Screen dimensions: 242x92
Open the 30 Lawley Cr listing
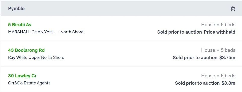click(x=22, y=76)
